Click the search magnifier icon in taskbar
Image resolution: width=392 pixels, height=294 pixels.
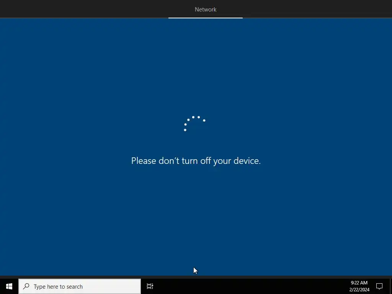coord(26,286)
